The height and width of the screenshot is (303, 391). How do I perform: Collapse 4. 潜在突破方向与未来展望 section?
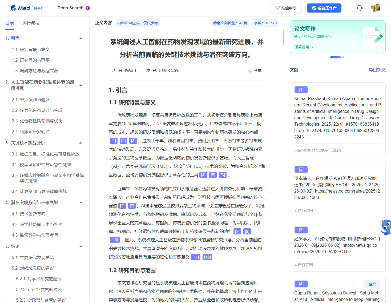pyautogui.click(x=81, y=202)
